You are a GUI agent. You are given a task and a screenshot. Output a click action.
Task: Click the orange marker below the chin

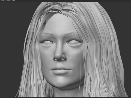pyautogui.click(x=67, y=95)
